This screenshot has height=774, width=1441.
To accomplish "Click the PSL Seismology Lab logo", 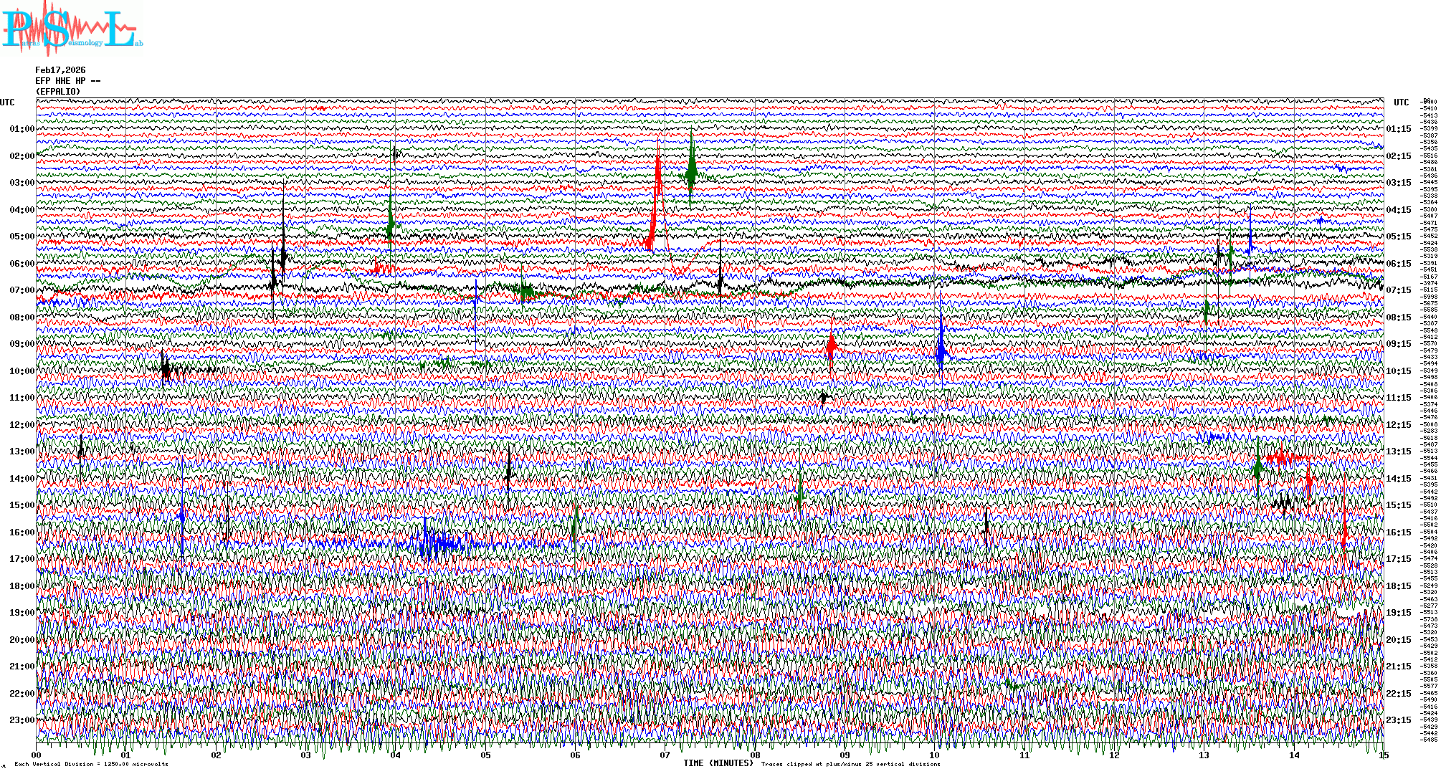I will 72,29.
